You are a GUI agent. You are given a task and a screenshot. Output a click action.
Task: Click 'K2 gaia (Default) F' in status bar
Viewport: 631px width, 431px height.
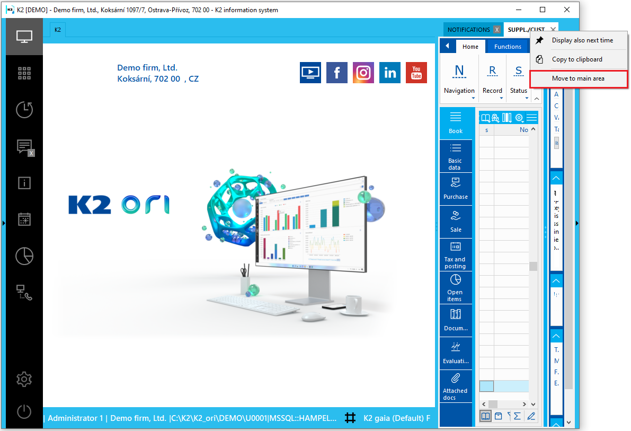(397, 418)
